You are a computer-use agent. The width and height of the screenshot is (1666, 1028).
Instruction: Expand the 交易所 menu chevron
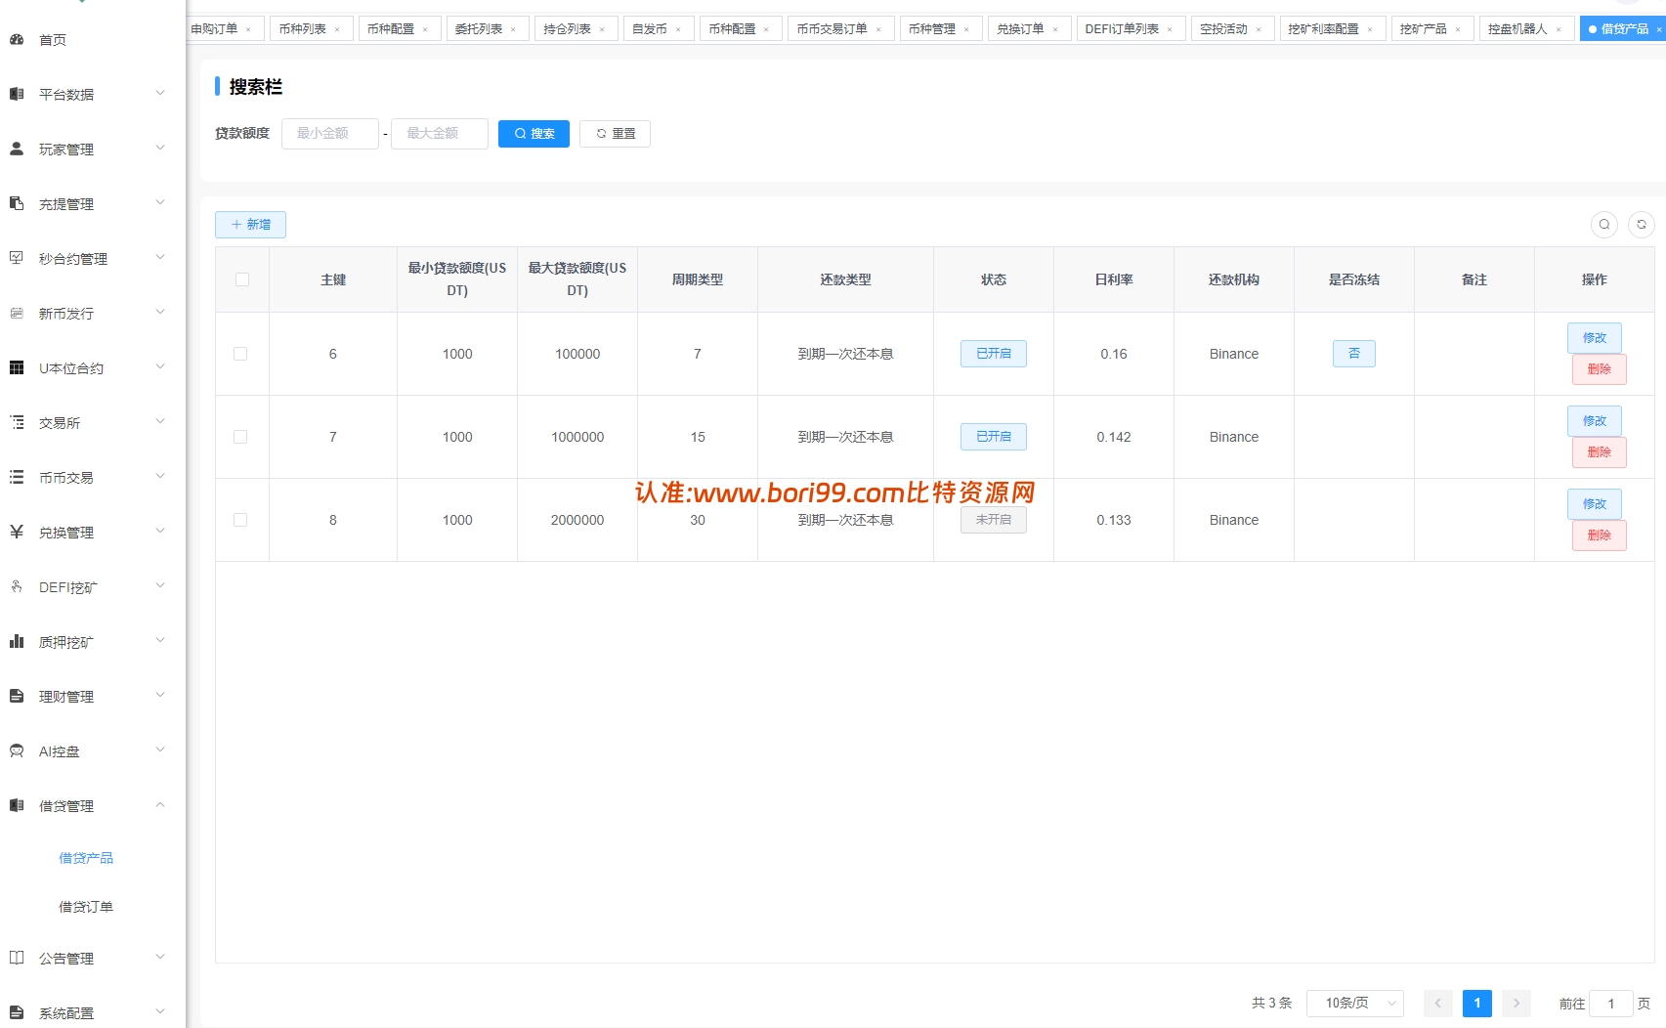pos(160,422)
